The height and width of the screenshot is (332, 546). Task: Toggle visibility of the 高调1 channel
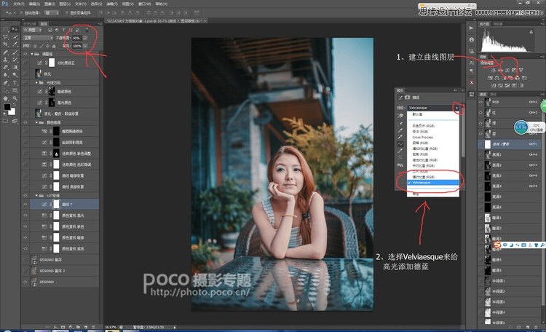click(480, 154)
